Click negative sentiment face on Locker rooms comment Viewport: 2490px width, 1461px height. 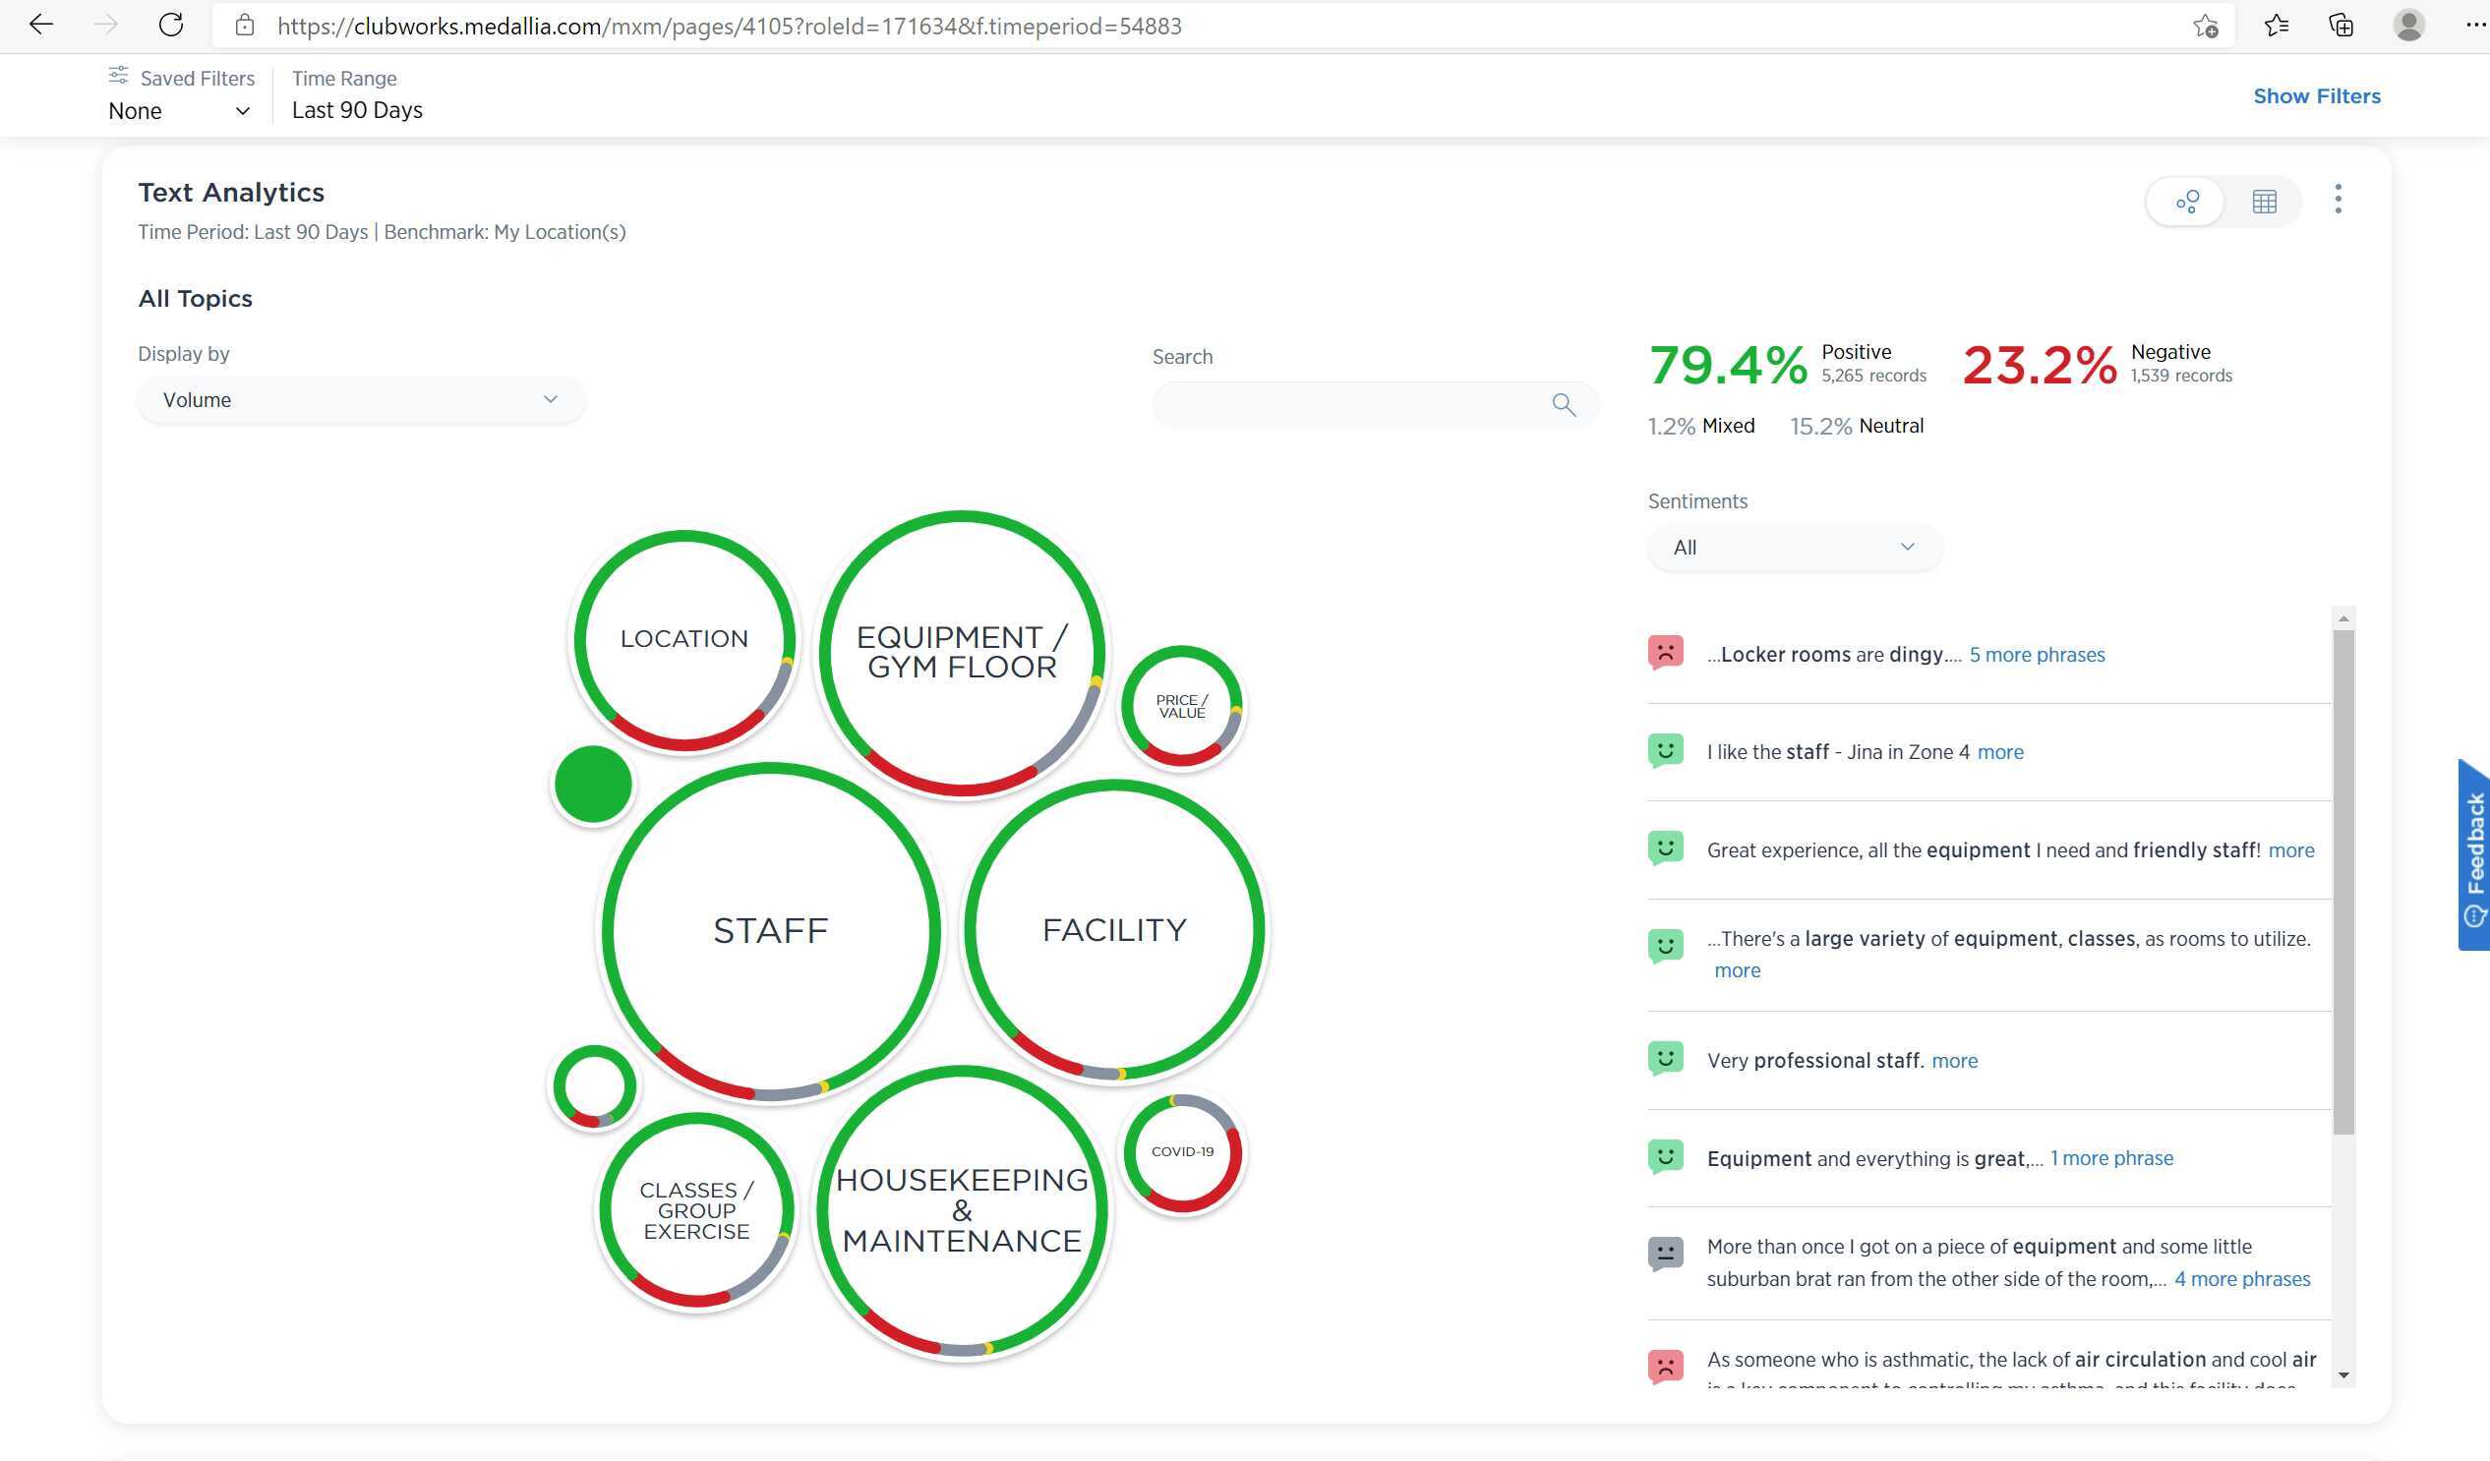click(1665, 653)
